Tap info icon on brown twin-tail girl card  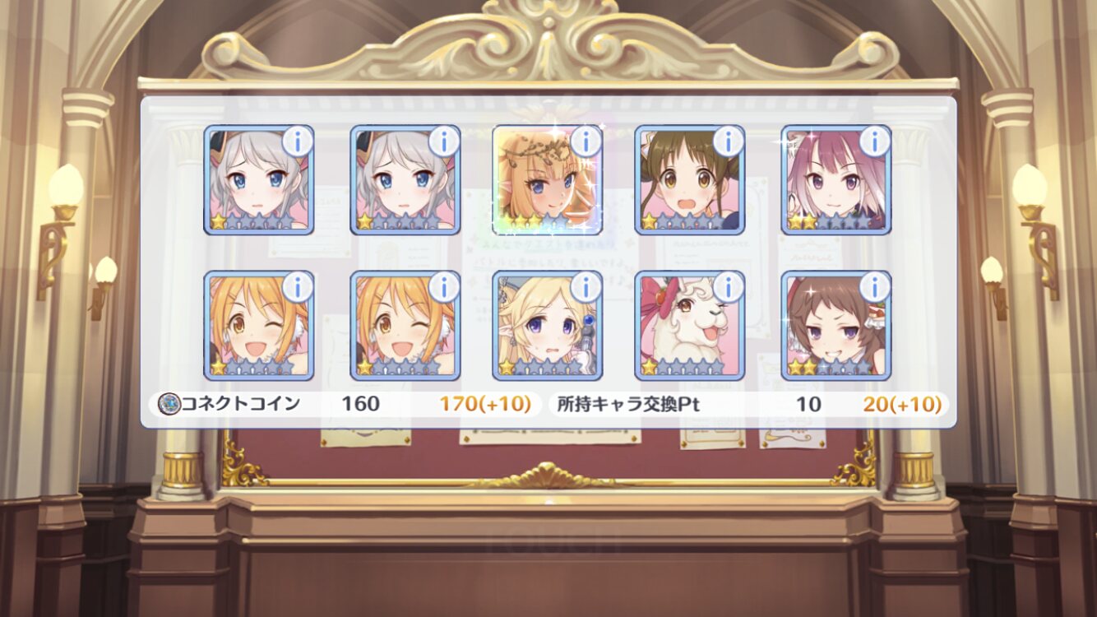pyautogui.click(x=729, y=141)
